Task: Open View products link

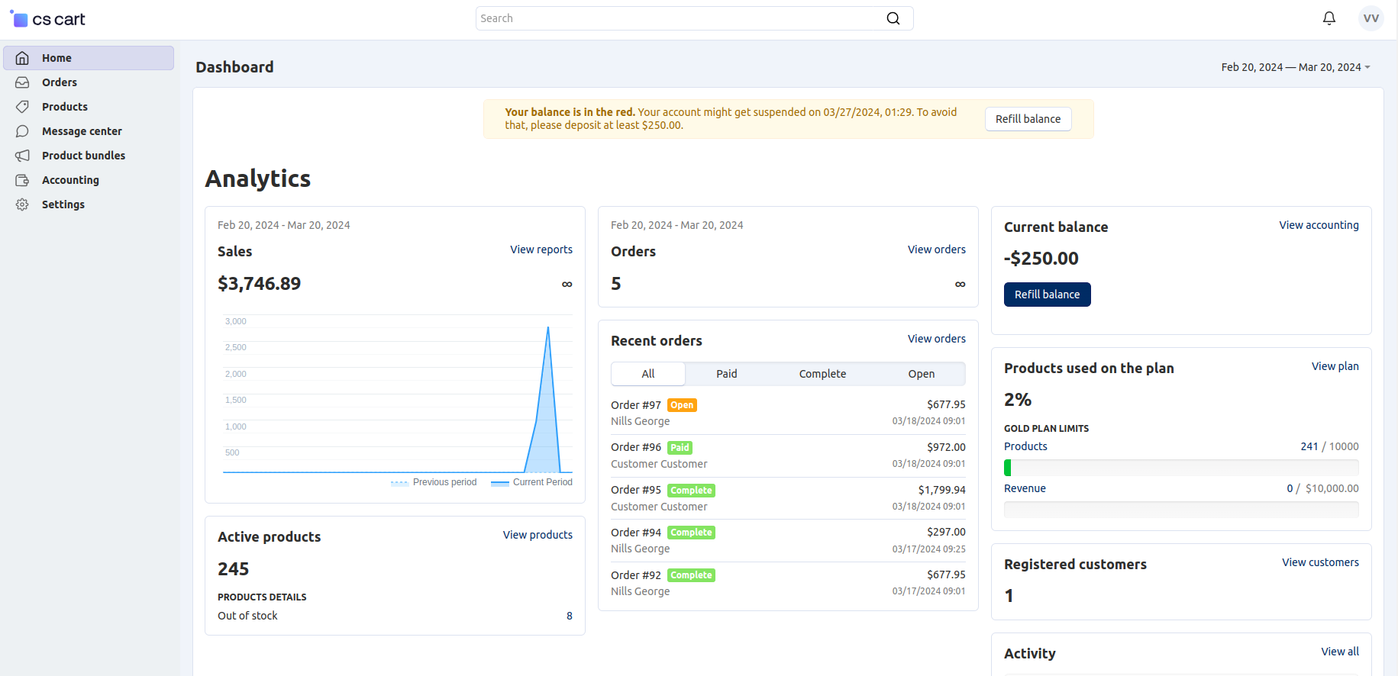Action: [x=538, y=535]
